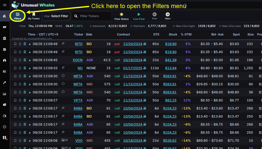The height and width of the screenshot is (149, 262).
Task: Open the TV sidebar icon
Action: pos(5,116)
